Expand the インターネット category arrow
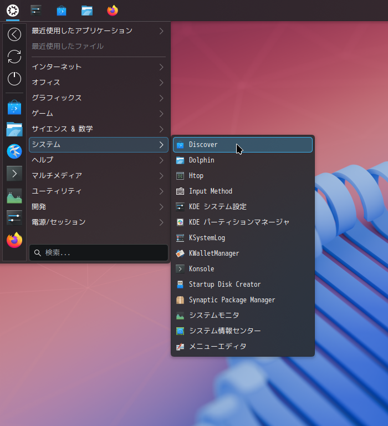Screen dimensions: 388x426 point(161,67)
